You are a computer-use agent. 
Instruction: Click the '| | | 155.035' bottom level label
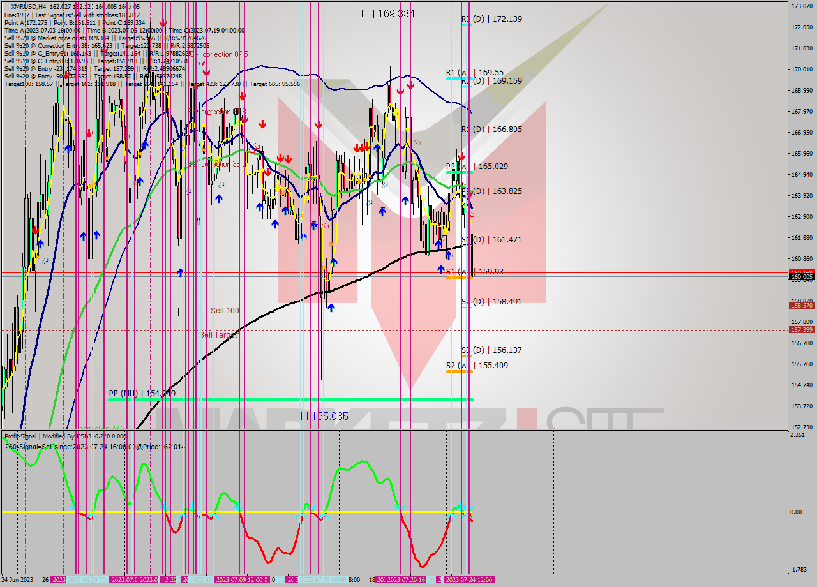coord(322,416)
